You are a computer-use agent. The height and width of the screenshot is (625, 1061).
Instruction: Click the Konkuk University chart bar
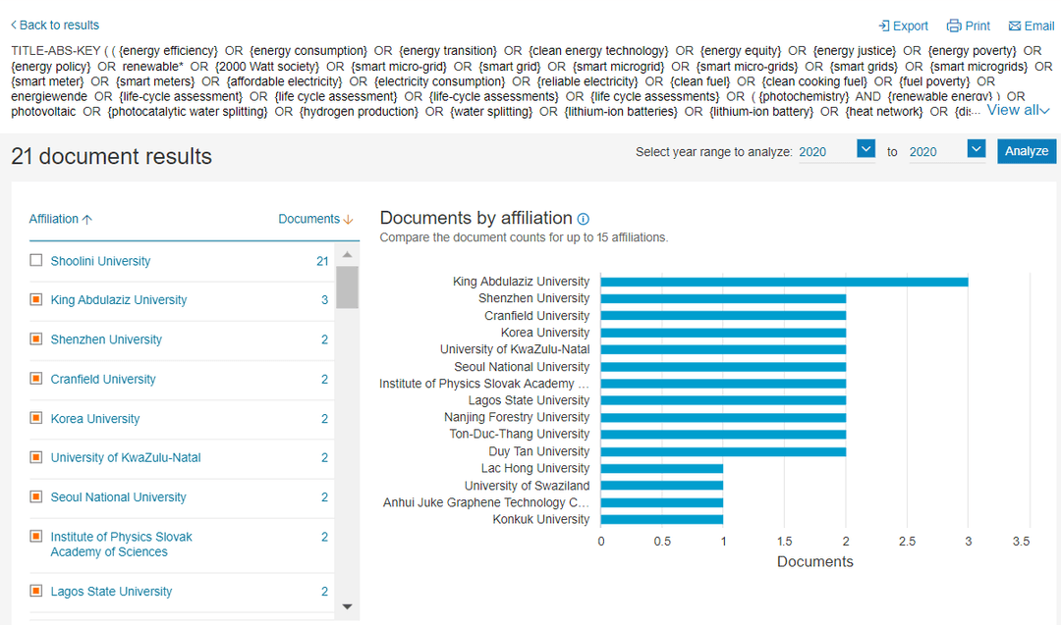[662, 520]
